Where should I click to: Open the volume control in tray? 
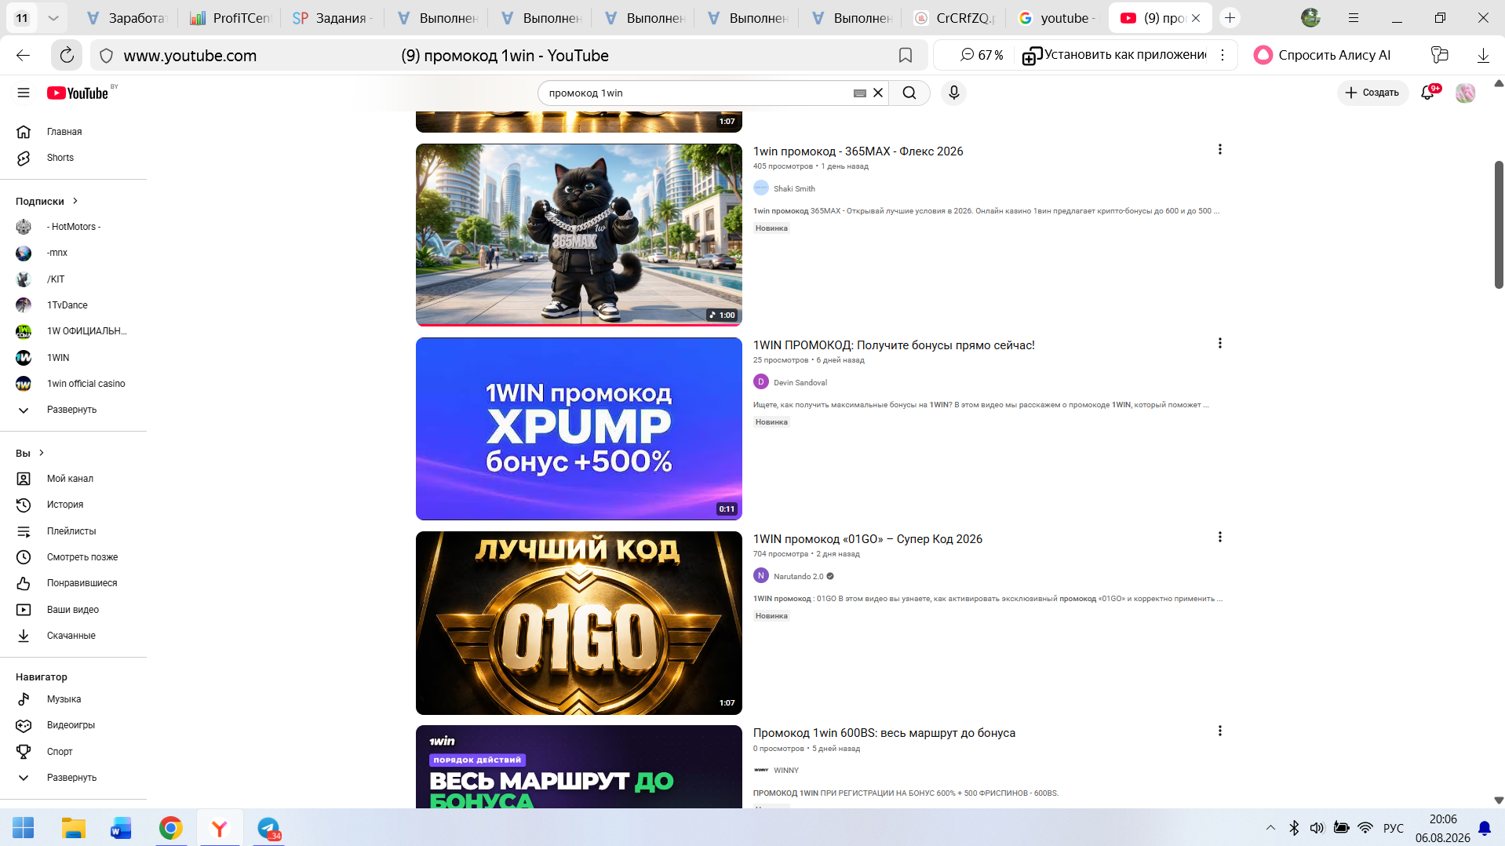[x=1317, y=828]
